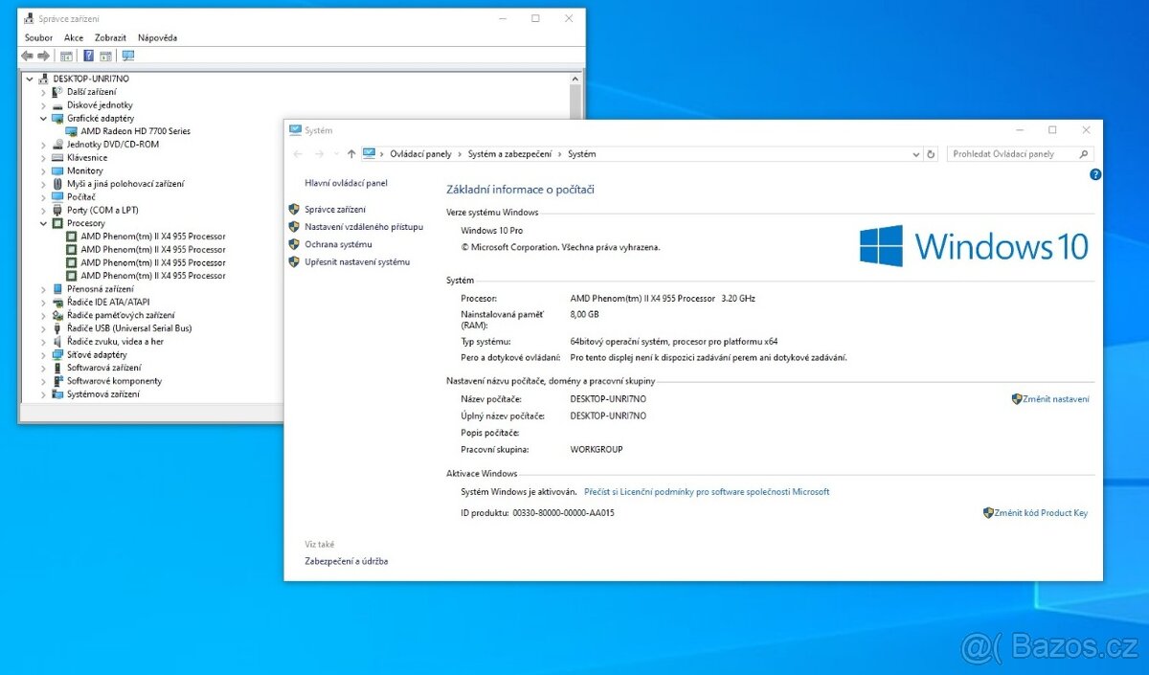The image size is (1149, 675).
Task: Click the Up arrow in System window navigation
Action: point(351,154)
